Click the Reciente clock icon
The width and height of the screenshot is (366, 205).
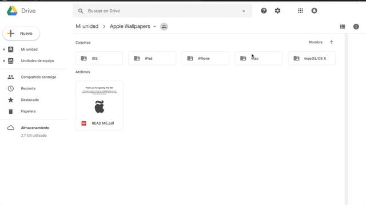click(10, 88)
